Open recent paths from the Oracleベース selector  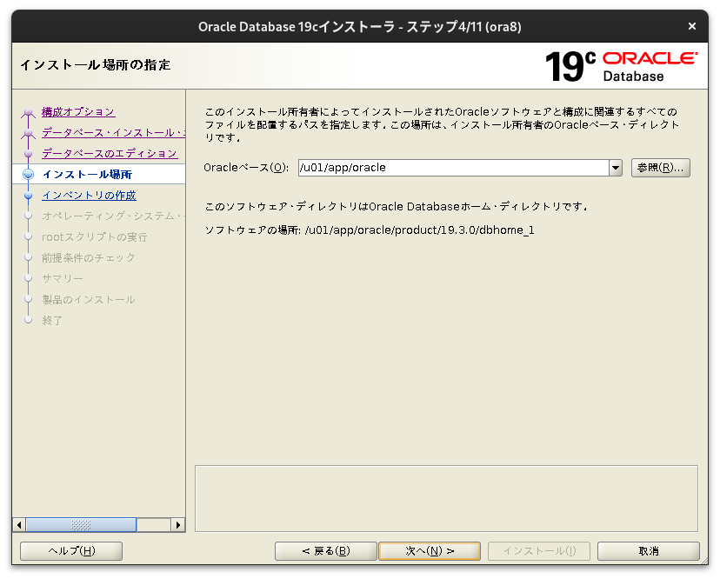616,167
